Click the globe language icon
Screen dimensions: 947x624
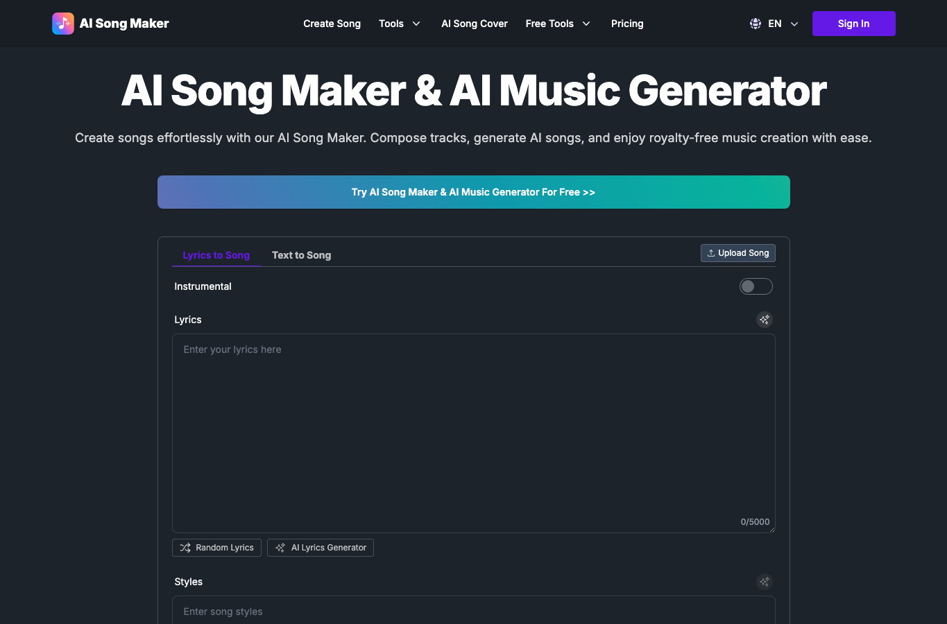click(756, 24)
